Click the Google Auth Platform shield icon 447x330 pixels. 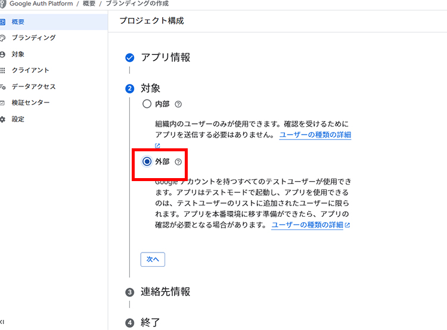coord(3,4)
